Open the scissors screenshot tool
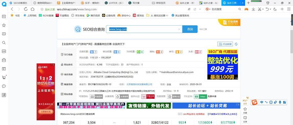 (260, 9)
